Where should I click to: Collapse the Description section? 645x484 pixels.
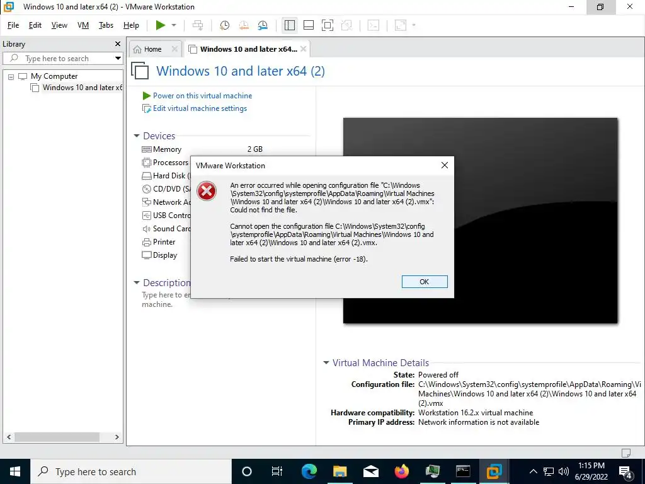click(137, 282)
